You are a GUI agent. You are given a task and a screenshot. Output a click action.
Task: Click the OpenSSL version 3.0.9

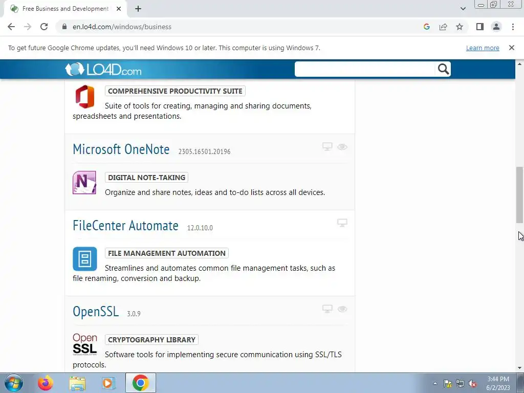134,314
